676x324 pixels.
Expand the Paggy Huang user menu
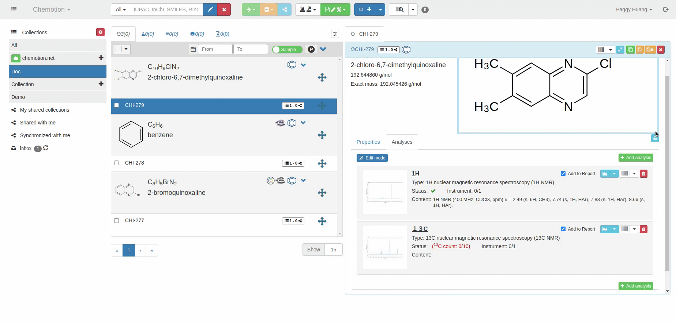tap(634, 9)
